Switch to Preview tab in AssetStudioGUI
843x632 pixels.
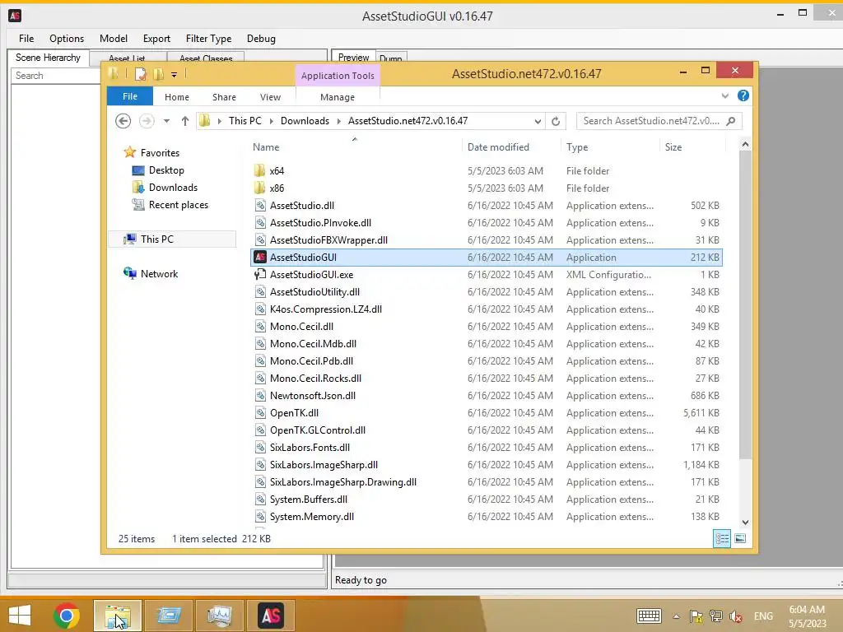tap(353, 58)
